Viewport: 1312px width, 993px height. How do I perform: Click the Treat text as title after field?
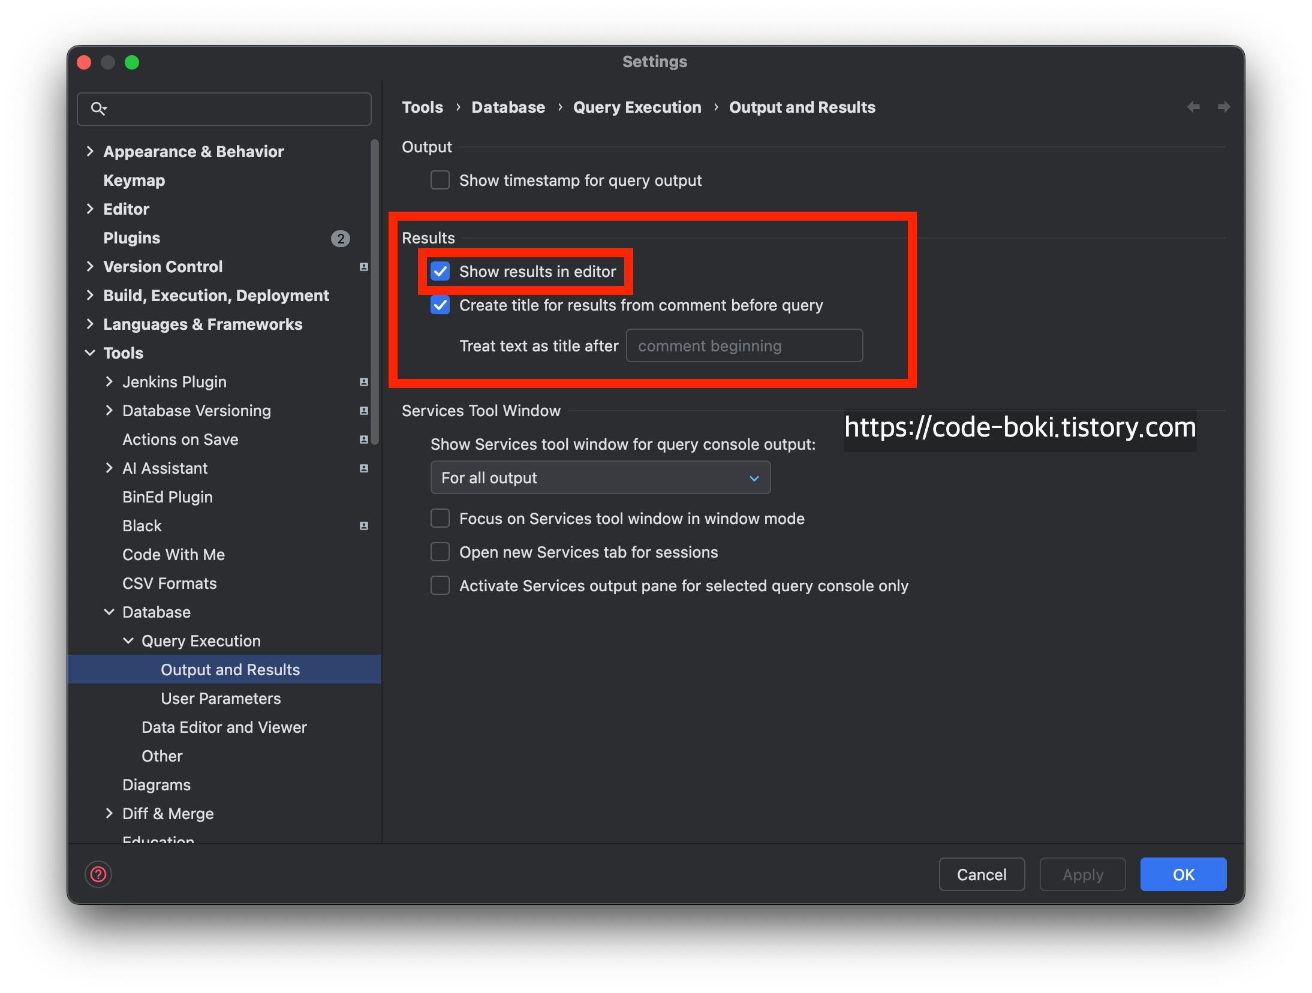pyautogui.click(x=744, y=346)
